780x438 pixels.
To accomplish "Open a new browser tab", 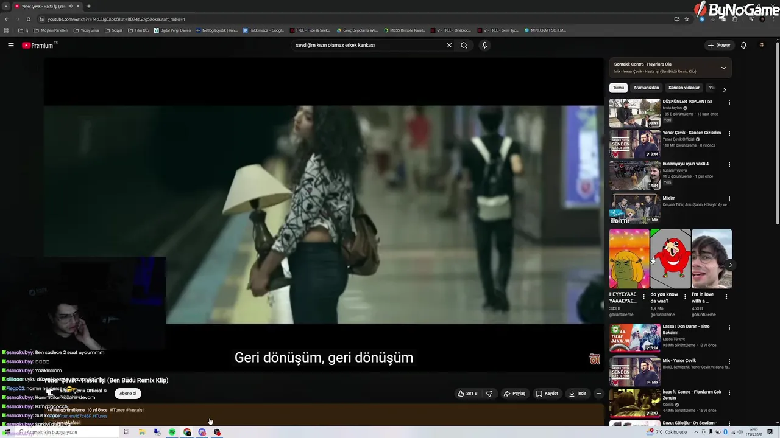I will point(89,6).
